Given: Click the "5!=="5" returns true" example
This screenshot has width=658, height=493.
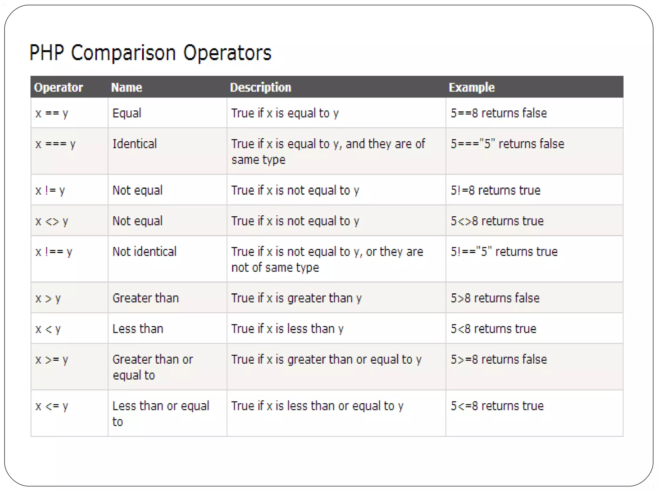Looking at the screenshot, I should [504, 252].
